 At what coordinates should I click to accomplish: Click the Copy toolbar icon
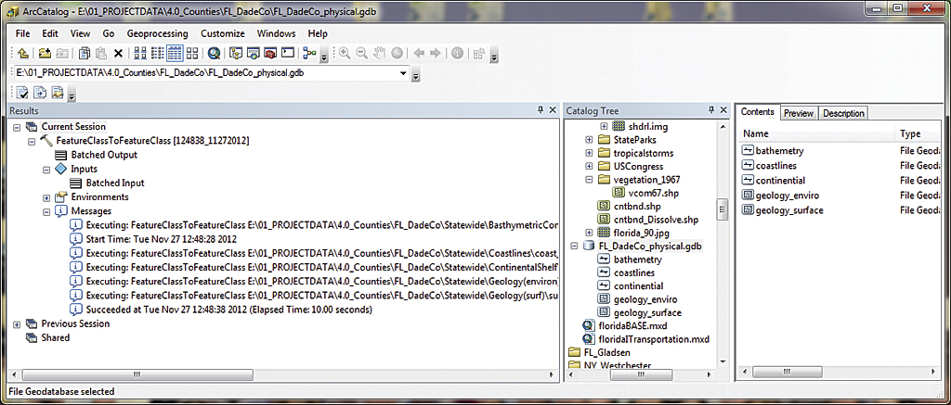click(85, 53)
